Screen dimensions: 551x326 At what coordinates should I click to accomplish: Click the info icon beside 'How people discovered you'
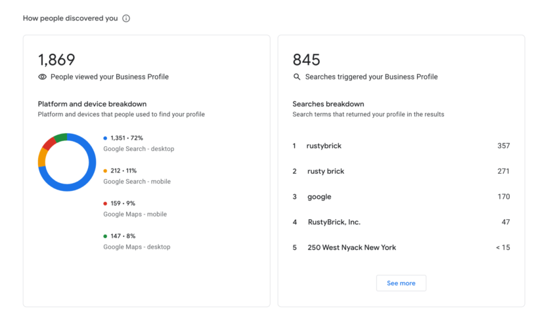(126, 18)
